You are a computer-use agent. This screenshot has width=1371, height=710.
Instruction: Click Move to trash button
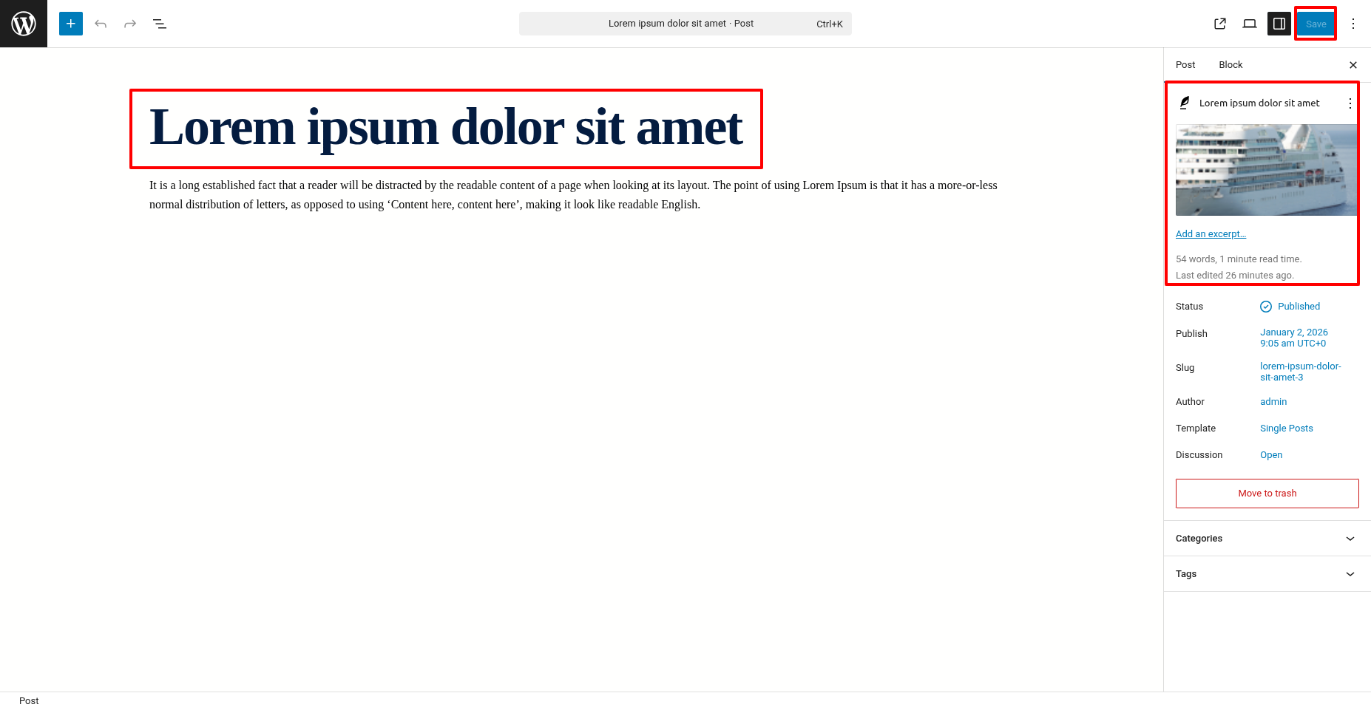point(1267,494)
